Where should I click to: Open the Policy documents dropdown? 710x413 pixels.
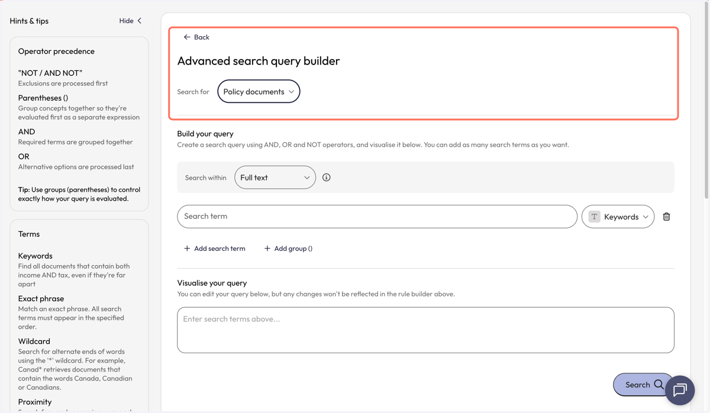click(259, 92)
